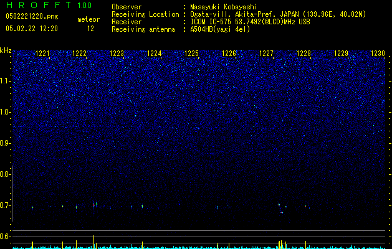The image size is (392, 249).
Task: Click the 0.9 kHz axis label
Action: coord(5,143)
